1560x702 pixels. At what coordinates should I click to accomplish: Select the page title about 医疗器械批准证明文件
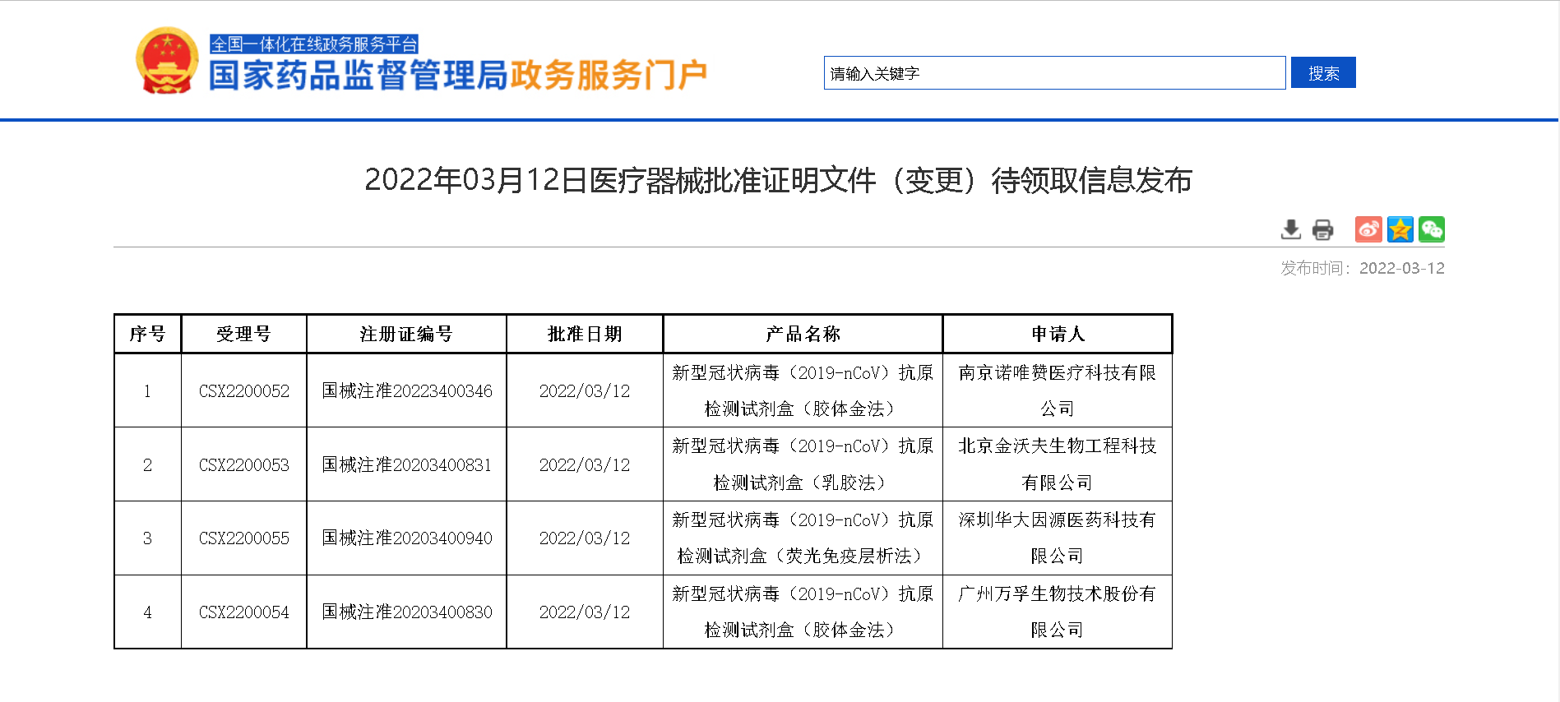[778, 180]
